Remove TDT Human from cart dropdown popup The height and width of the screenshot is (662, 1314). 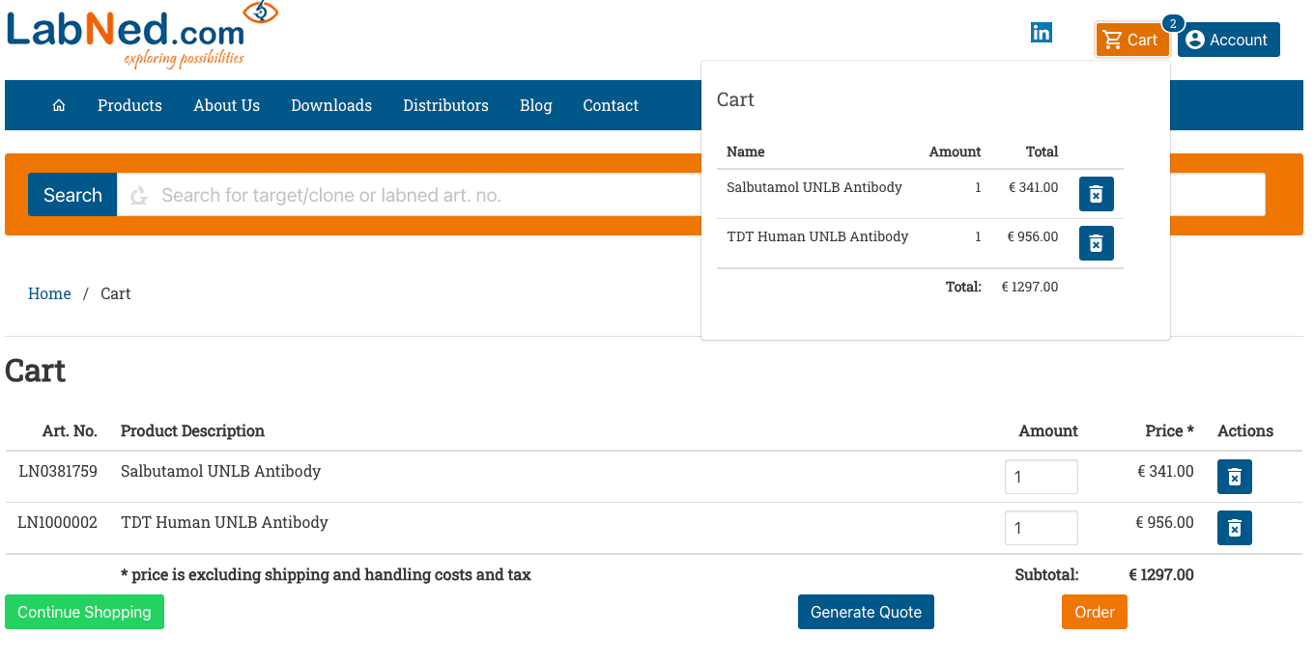pyautogui.click(x=1096, y=243)
